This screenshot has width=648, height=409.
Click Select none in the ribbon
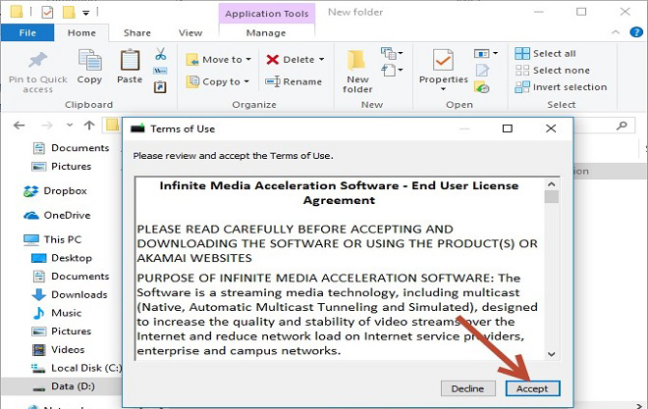click(x=553, y=71)
